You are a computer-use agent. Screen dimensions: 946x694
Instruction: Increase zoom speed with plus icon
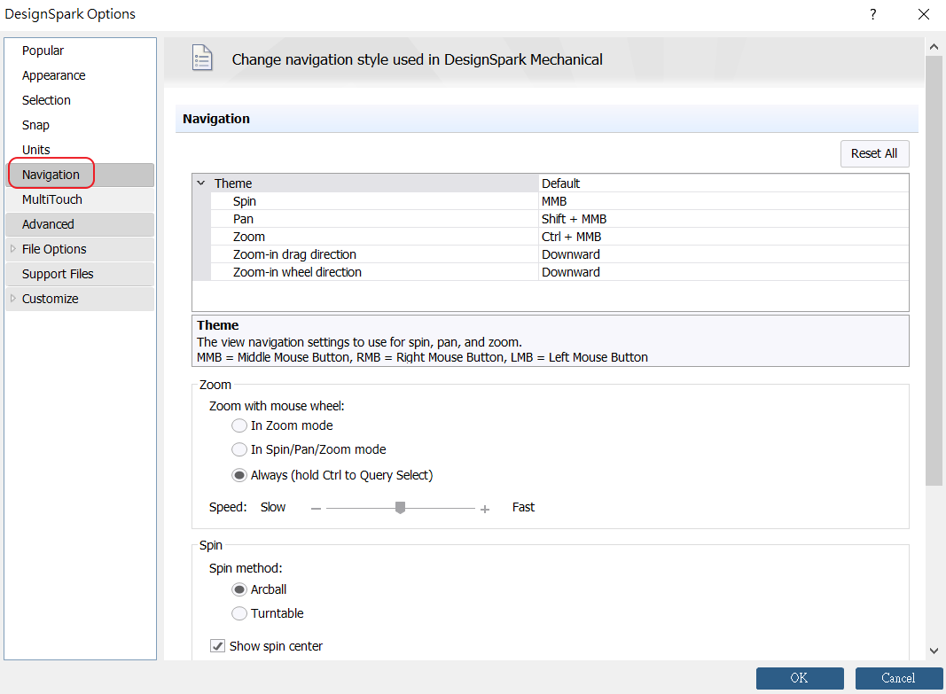[x=484, y=510]
